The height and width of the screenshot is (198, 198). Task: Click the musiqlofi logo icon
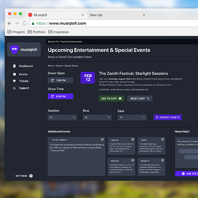pyautogui.click(x=14, y=49)
